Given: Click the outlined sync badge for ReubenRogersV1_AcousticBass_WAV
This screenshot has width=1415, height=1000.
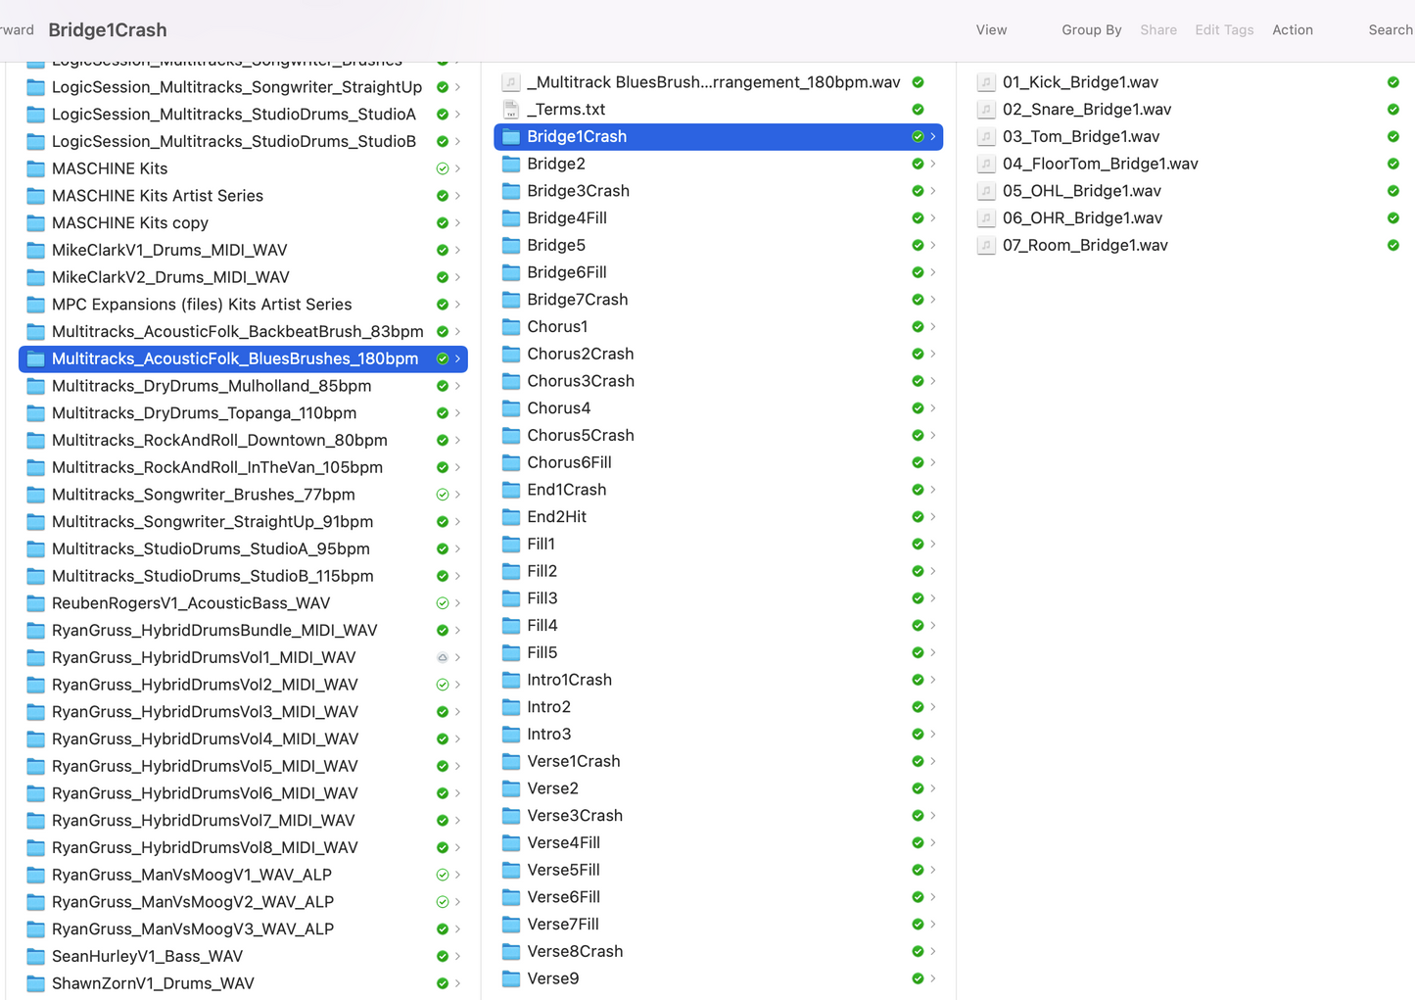Looking at the screenshot, I should pos(443,603).
